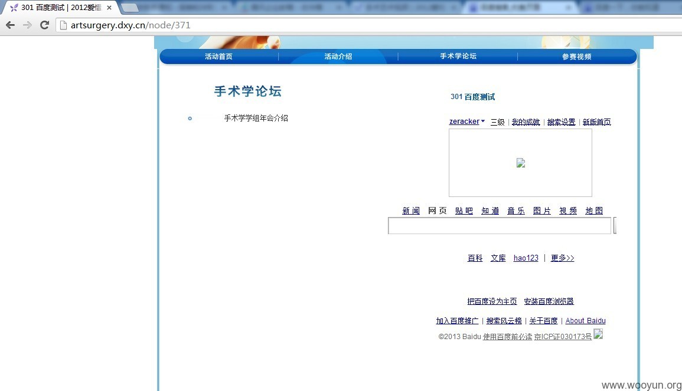Open the 参赛视频 navigation item
Viewport: 682px width, 391px height.
pos(576,57)
